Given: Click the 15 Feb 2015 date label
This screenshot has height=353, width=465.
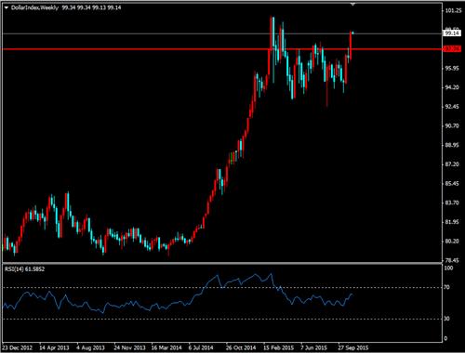Looking at the screenshot, I should point(279,347).
